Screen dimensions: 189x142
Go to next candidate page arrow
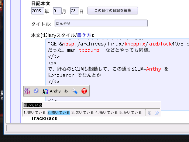point(157,113)
